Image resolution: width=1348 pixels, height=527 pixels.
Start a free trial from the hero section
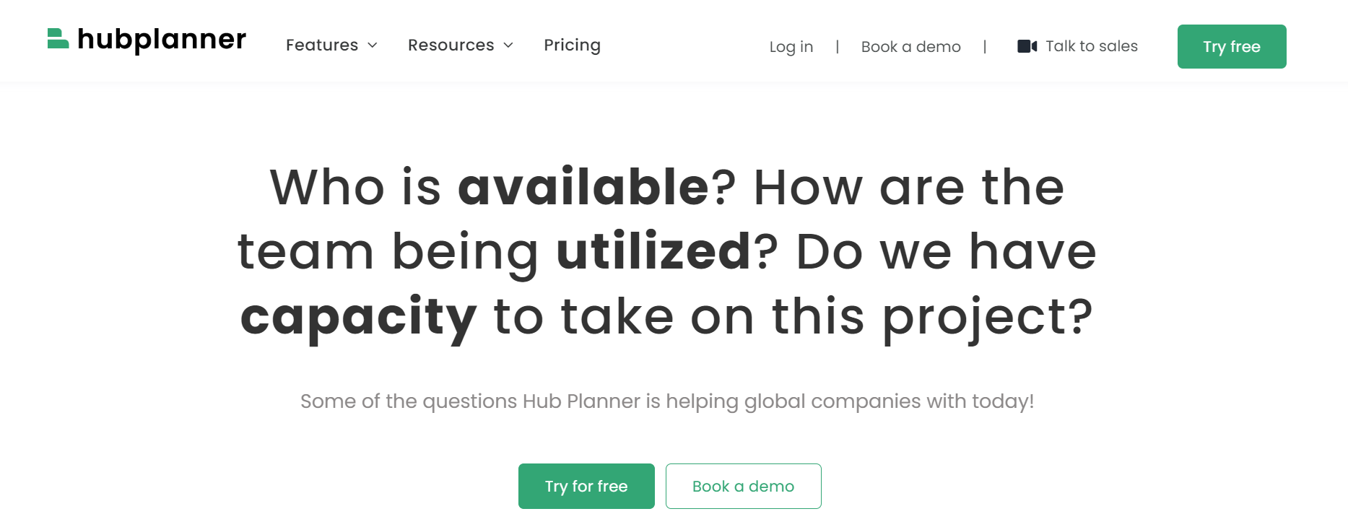586,486
